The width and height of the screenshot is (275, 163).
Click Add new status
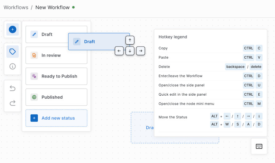click(56, 118)
